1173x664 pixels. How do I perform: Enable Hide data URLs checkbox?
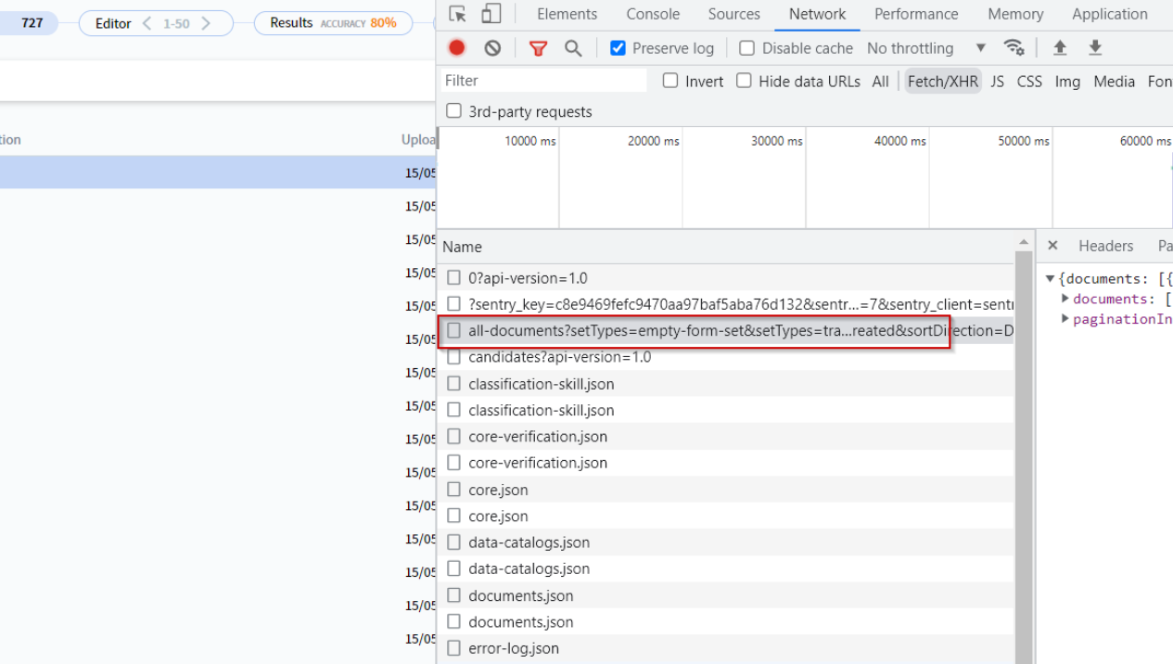point(744,81)
